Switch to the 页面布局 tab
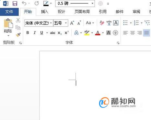Screen dimensions: 151x120 [82, 12]
